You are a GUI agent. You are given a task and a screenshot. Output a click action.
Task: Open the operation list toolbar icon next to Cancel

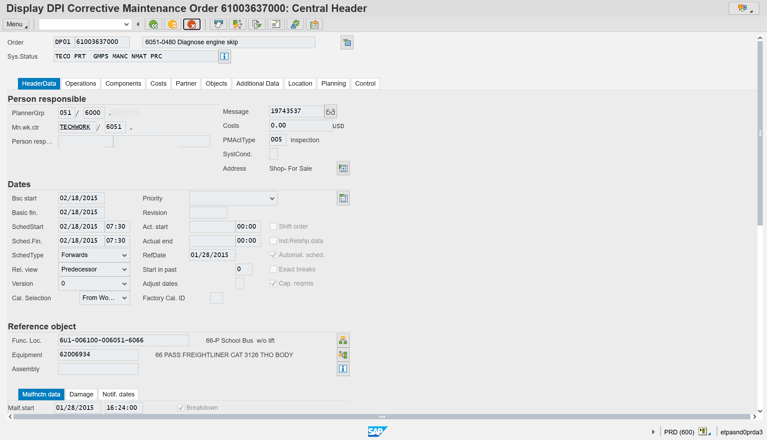pyautogui.click(x=218, y=24)
